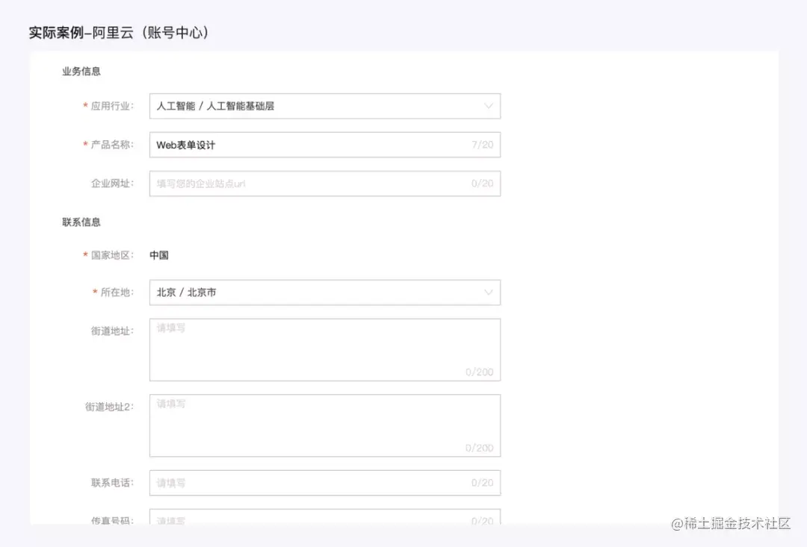Viewport: 807px width, 547px height.
Task: Click the 街道地址2 text area
Action: [325, 425]
